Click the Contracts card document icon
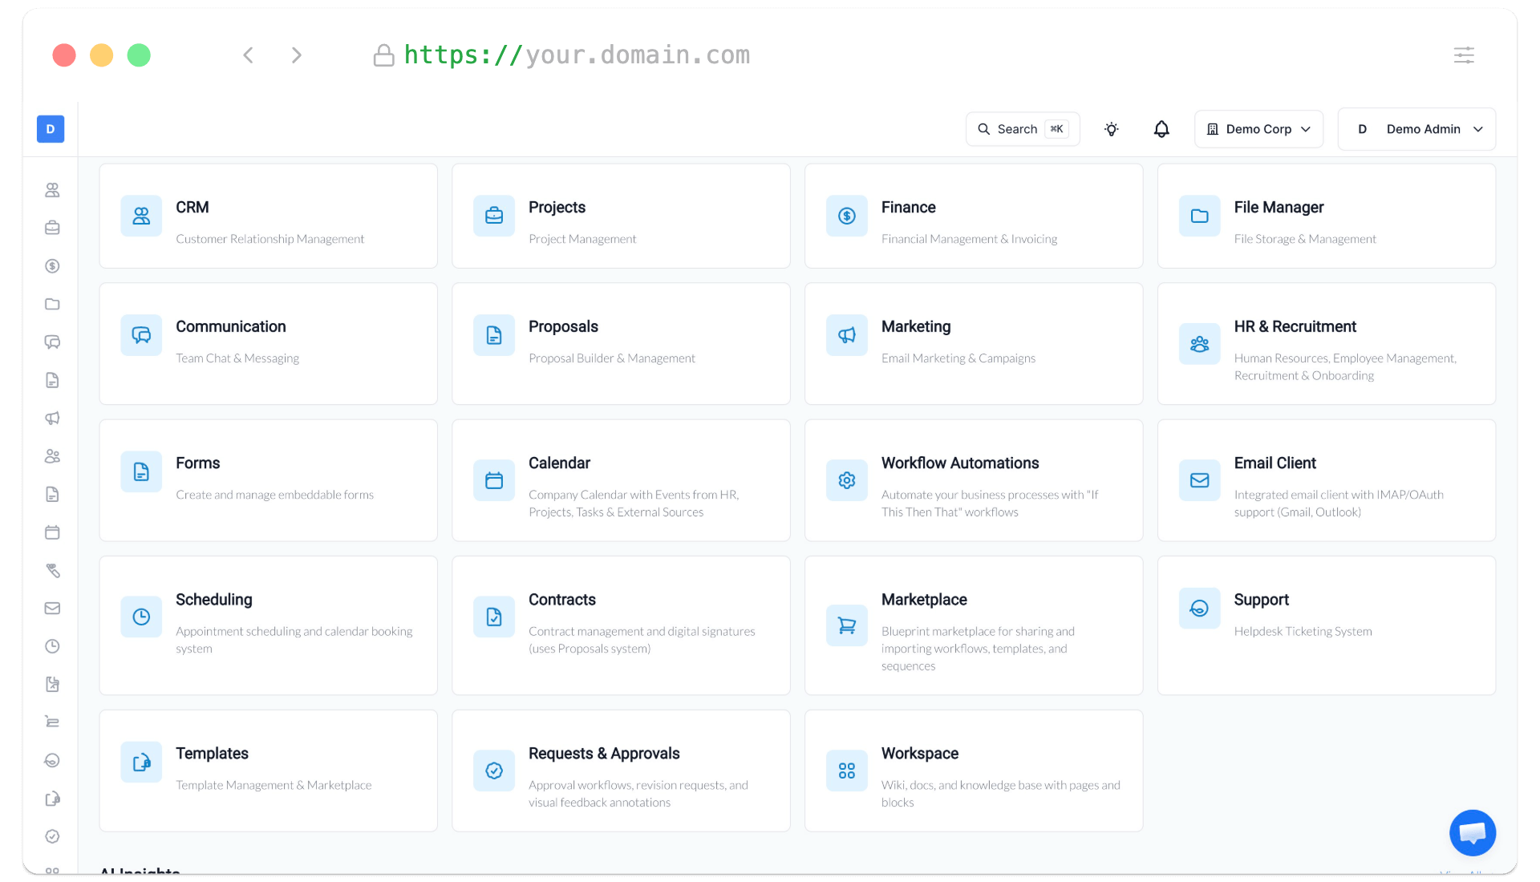The height and width of the screenshot is (882, 1540). 494,617
